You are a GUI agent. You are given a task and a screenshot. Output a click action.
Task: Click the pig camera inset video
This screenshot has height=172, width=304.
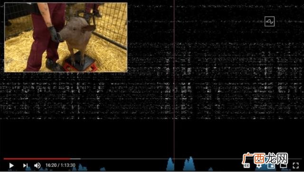click(66, 37)
